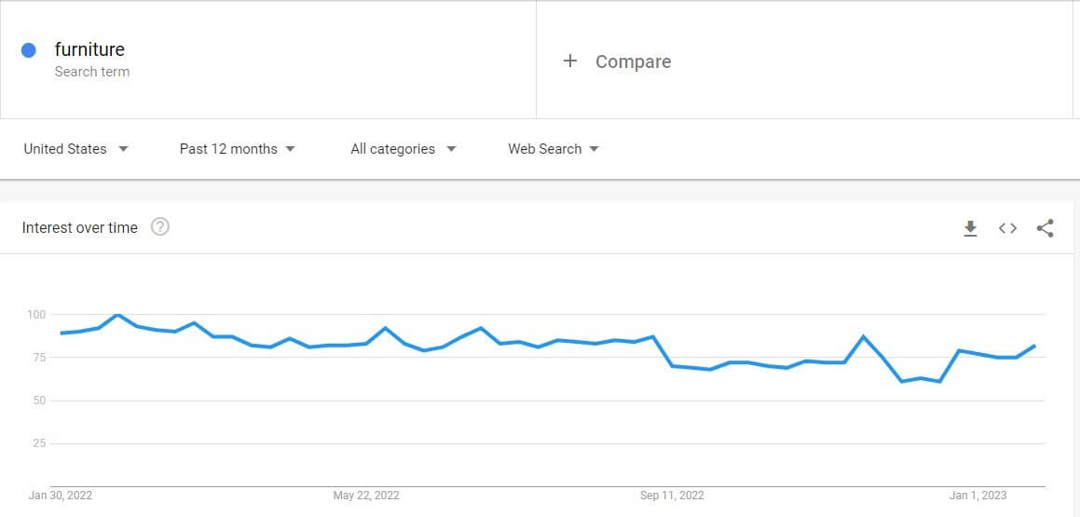The height and width of the screenshot is (517, 1080).
Task: Open the Past 12 months time range
Action: click(x=237, y=149)
